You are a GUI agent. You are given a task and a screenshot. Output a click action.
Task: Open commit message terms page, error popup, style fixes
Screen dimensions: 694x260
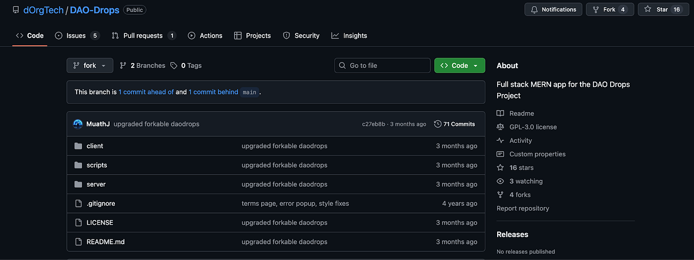[296, 203]
